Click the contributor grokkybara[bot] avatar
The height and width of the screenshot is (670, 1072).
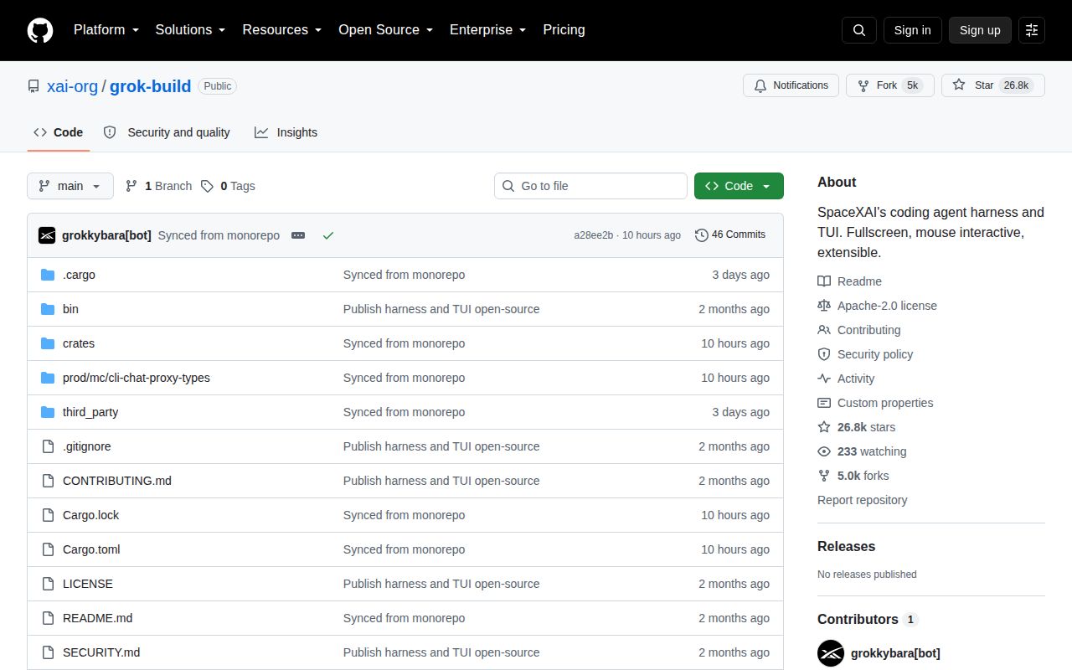(831, 653)
